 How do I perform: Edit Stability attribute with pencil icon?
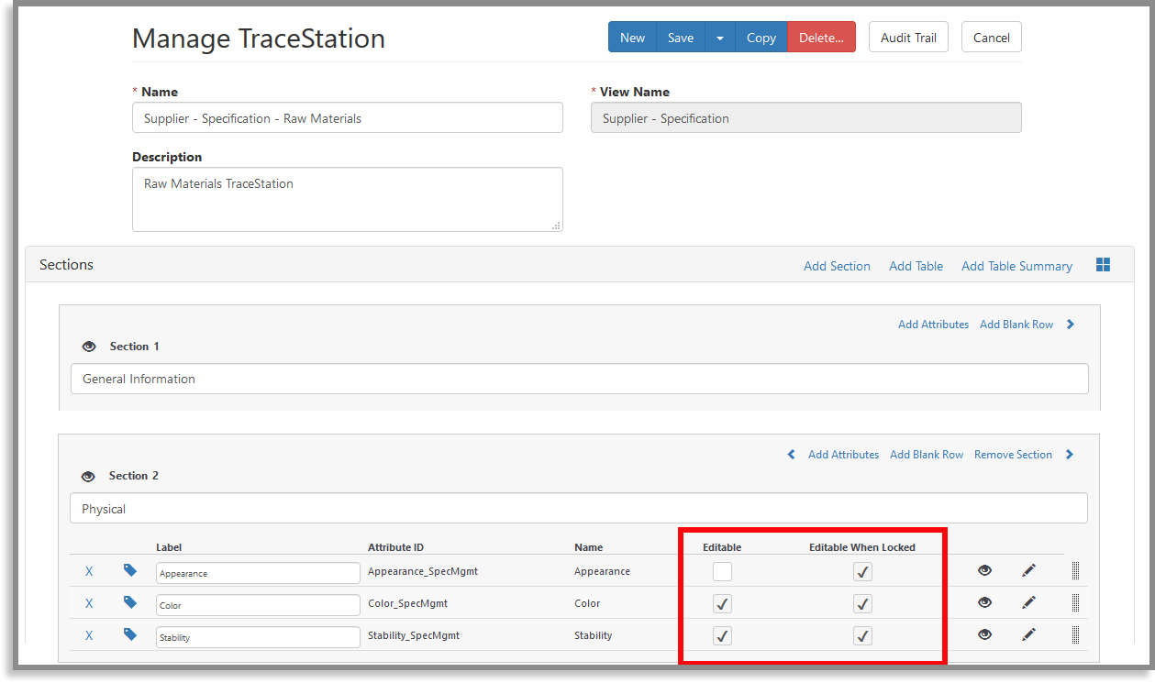click(x=1028, y=634)
